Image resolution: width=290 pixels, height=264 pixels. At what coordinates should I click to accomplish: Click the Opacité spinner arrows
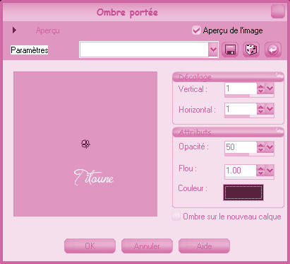tap(260, 147)
